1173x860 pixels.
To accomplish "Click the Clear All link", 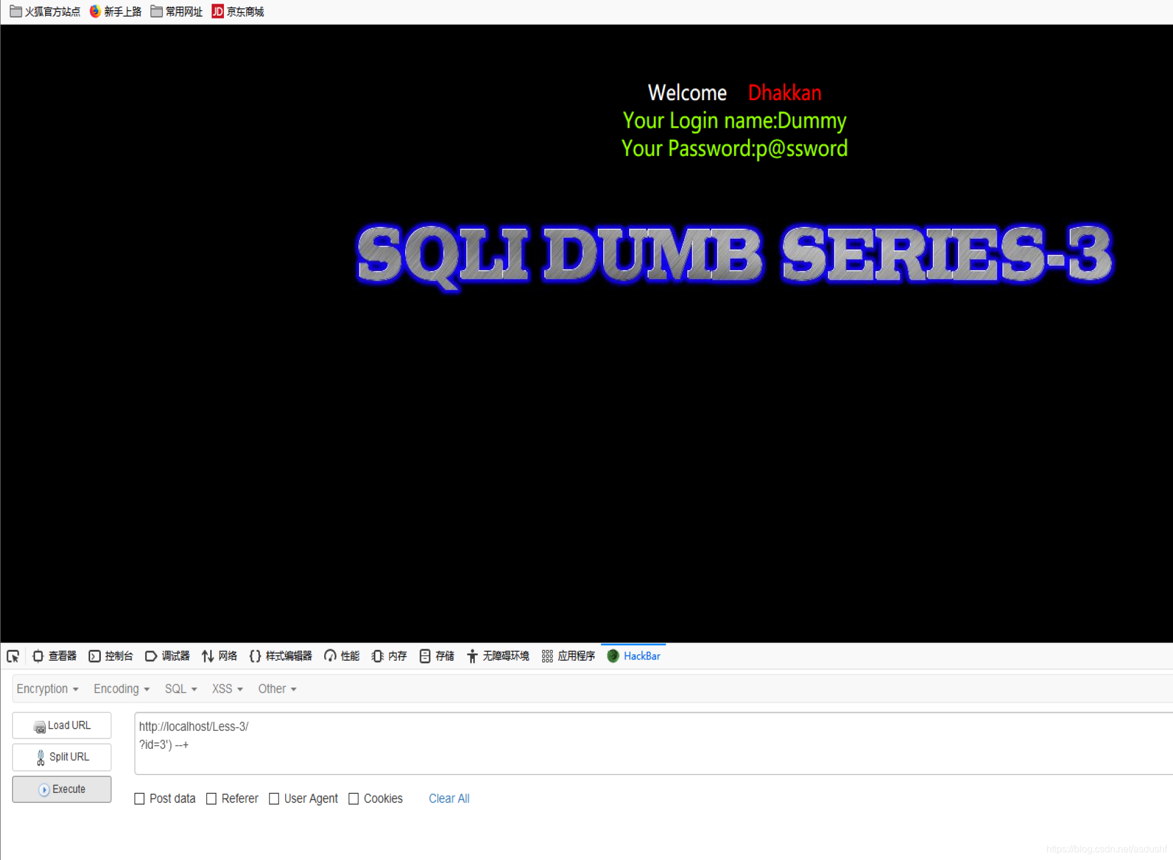I will click(x=448, y=799).
